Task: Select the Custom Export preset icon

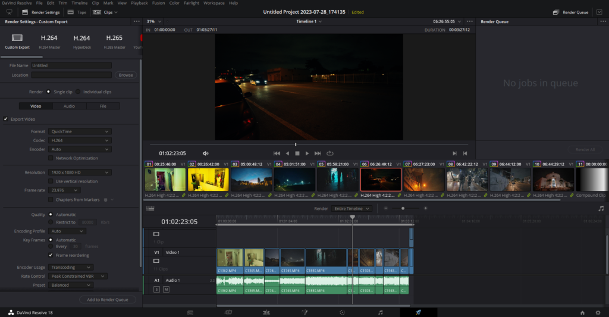Action: pyautogui.click(x=17, y=38)
